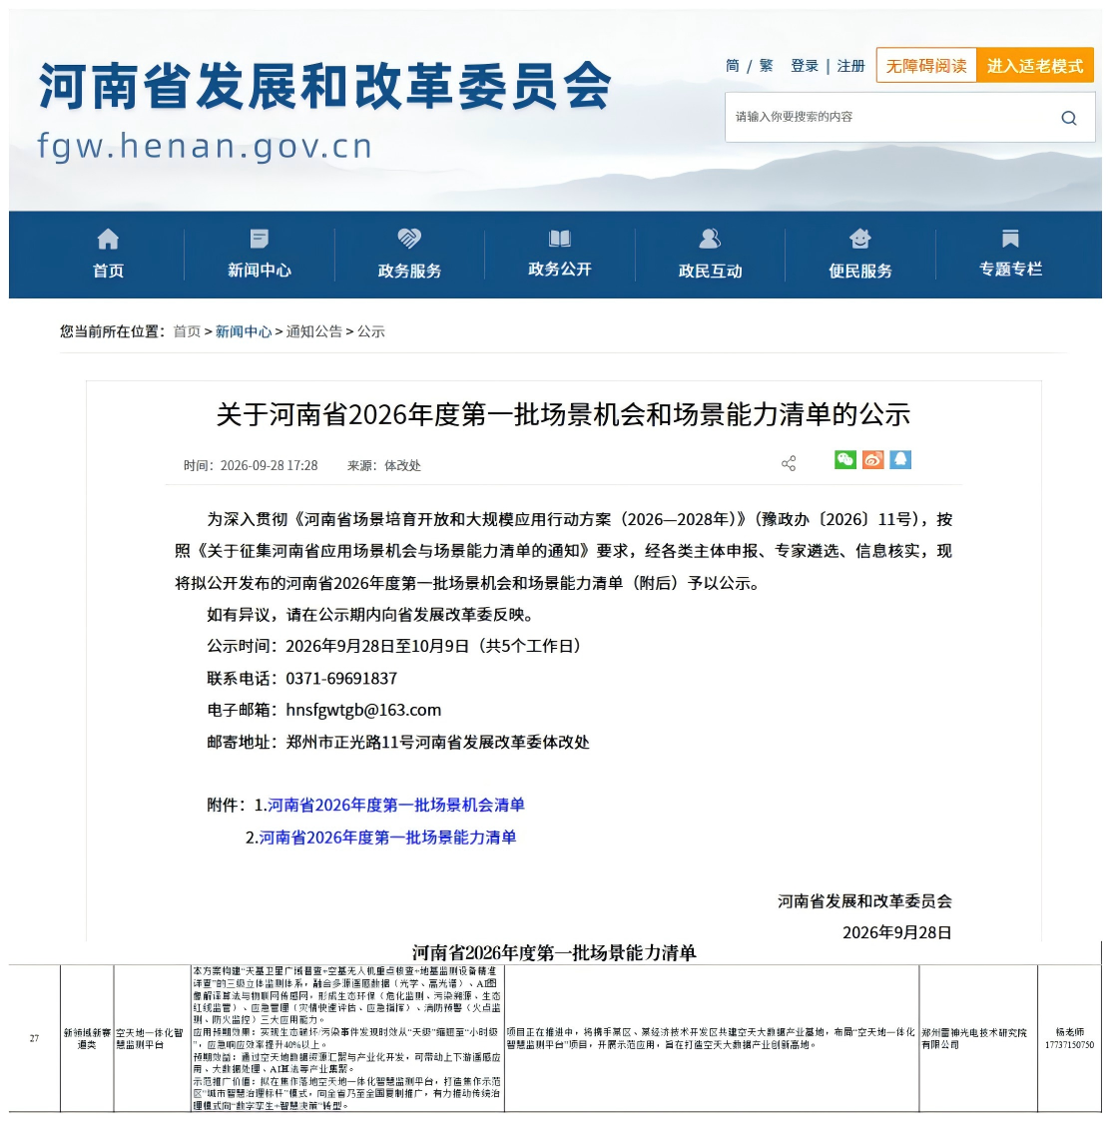
Task: Open the 首页 navigation item
Action: pyautogui.click(x=108, y=271)
